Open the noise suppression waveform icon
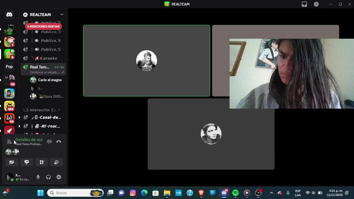Viewport: 354px width, 199px height. (x=50, y=142)
